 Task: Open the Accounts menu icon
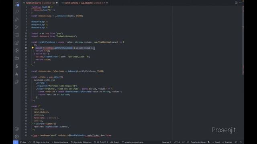coord(17,129)
